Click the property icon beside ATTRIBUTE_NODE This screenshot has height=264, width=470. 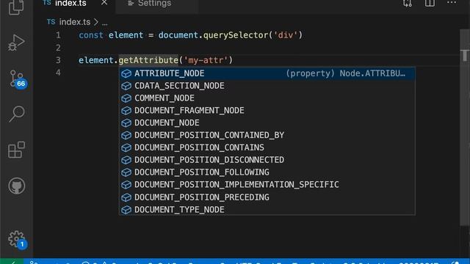coord(126,73)
